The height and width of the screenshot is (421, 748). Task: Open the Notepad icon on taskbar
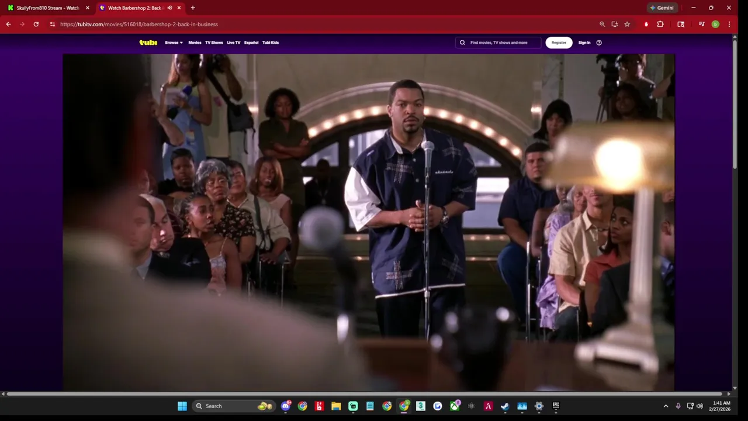coord(370,406)
